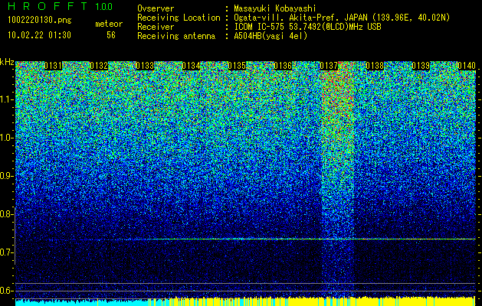The width and height of the screenshot is (482, 306).
Task: Click the Receiving antenna label
Action: [x=176, y=36]
